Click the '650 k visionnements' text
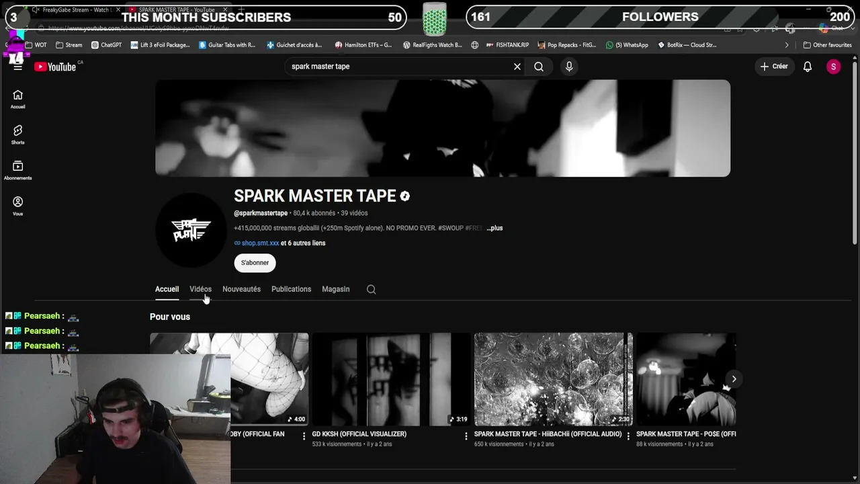The width and height of the screenshot is (860, 484). coord(499,444)
